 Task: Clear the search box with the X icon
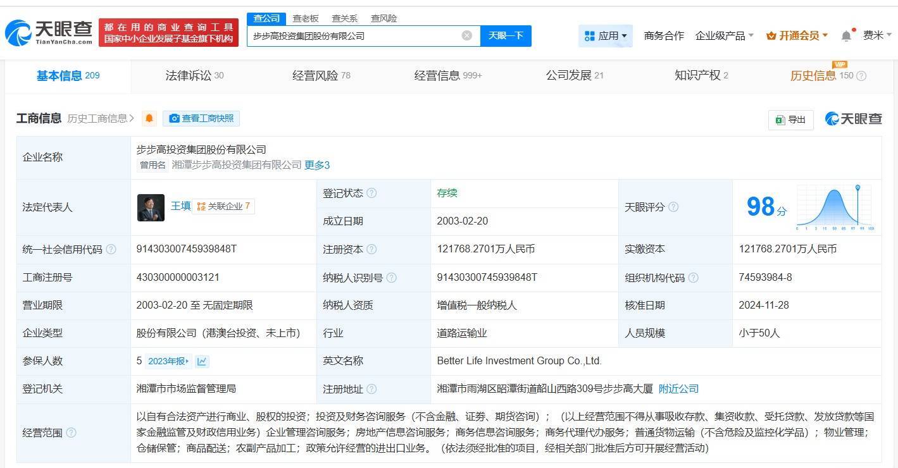tap(467, 35)
